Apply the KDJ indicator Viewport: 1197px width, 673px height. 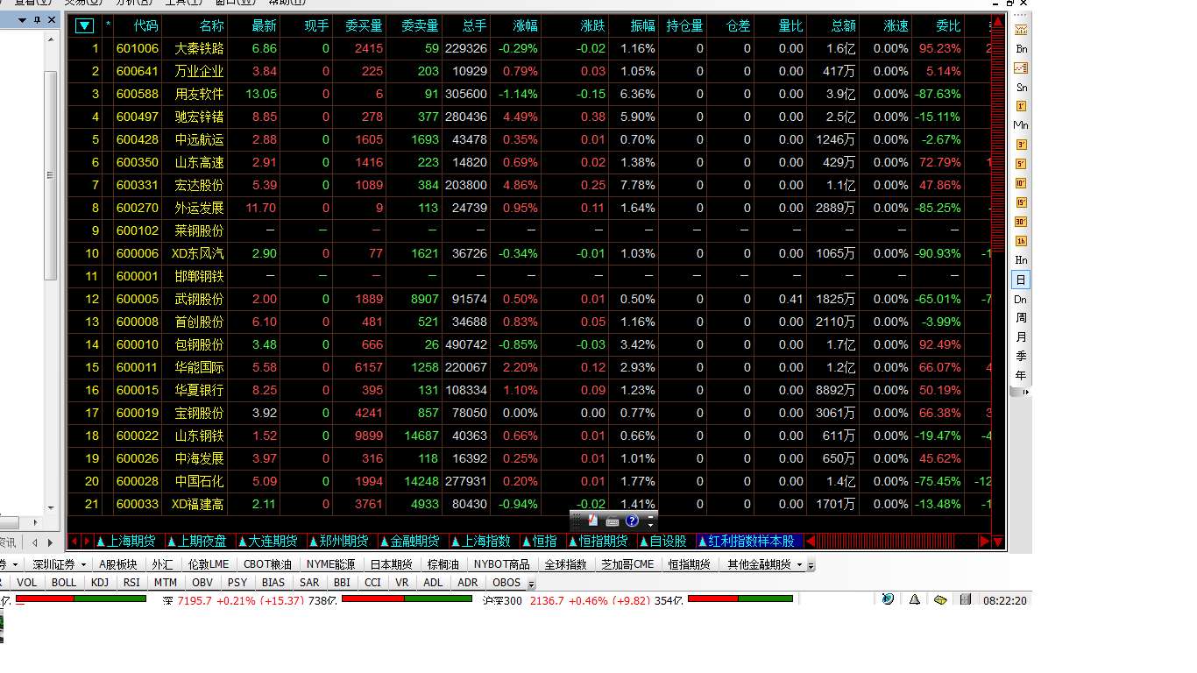coord(100,582)
